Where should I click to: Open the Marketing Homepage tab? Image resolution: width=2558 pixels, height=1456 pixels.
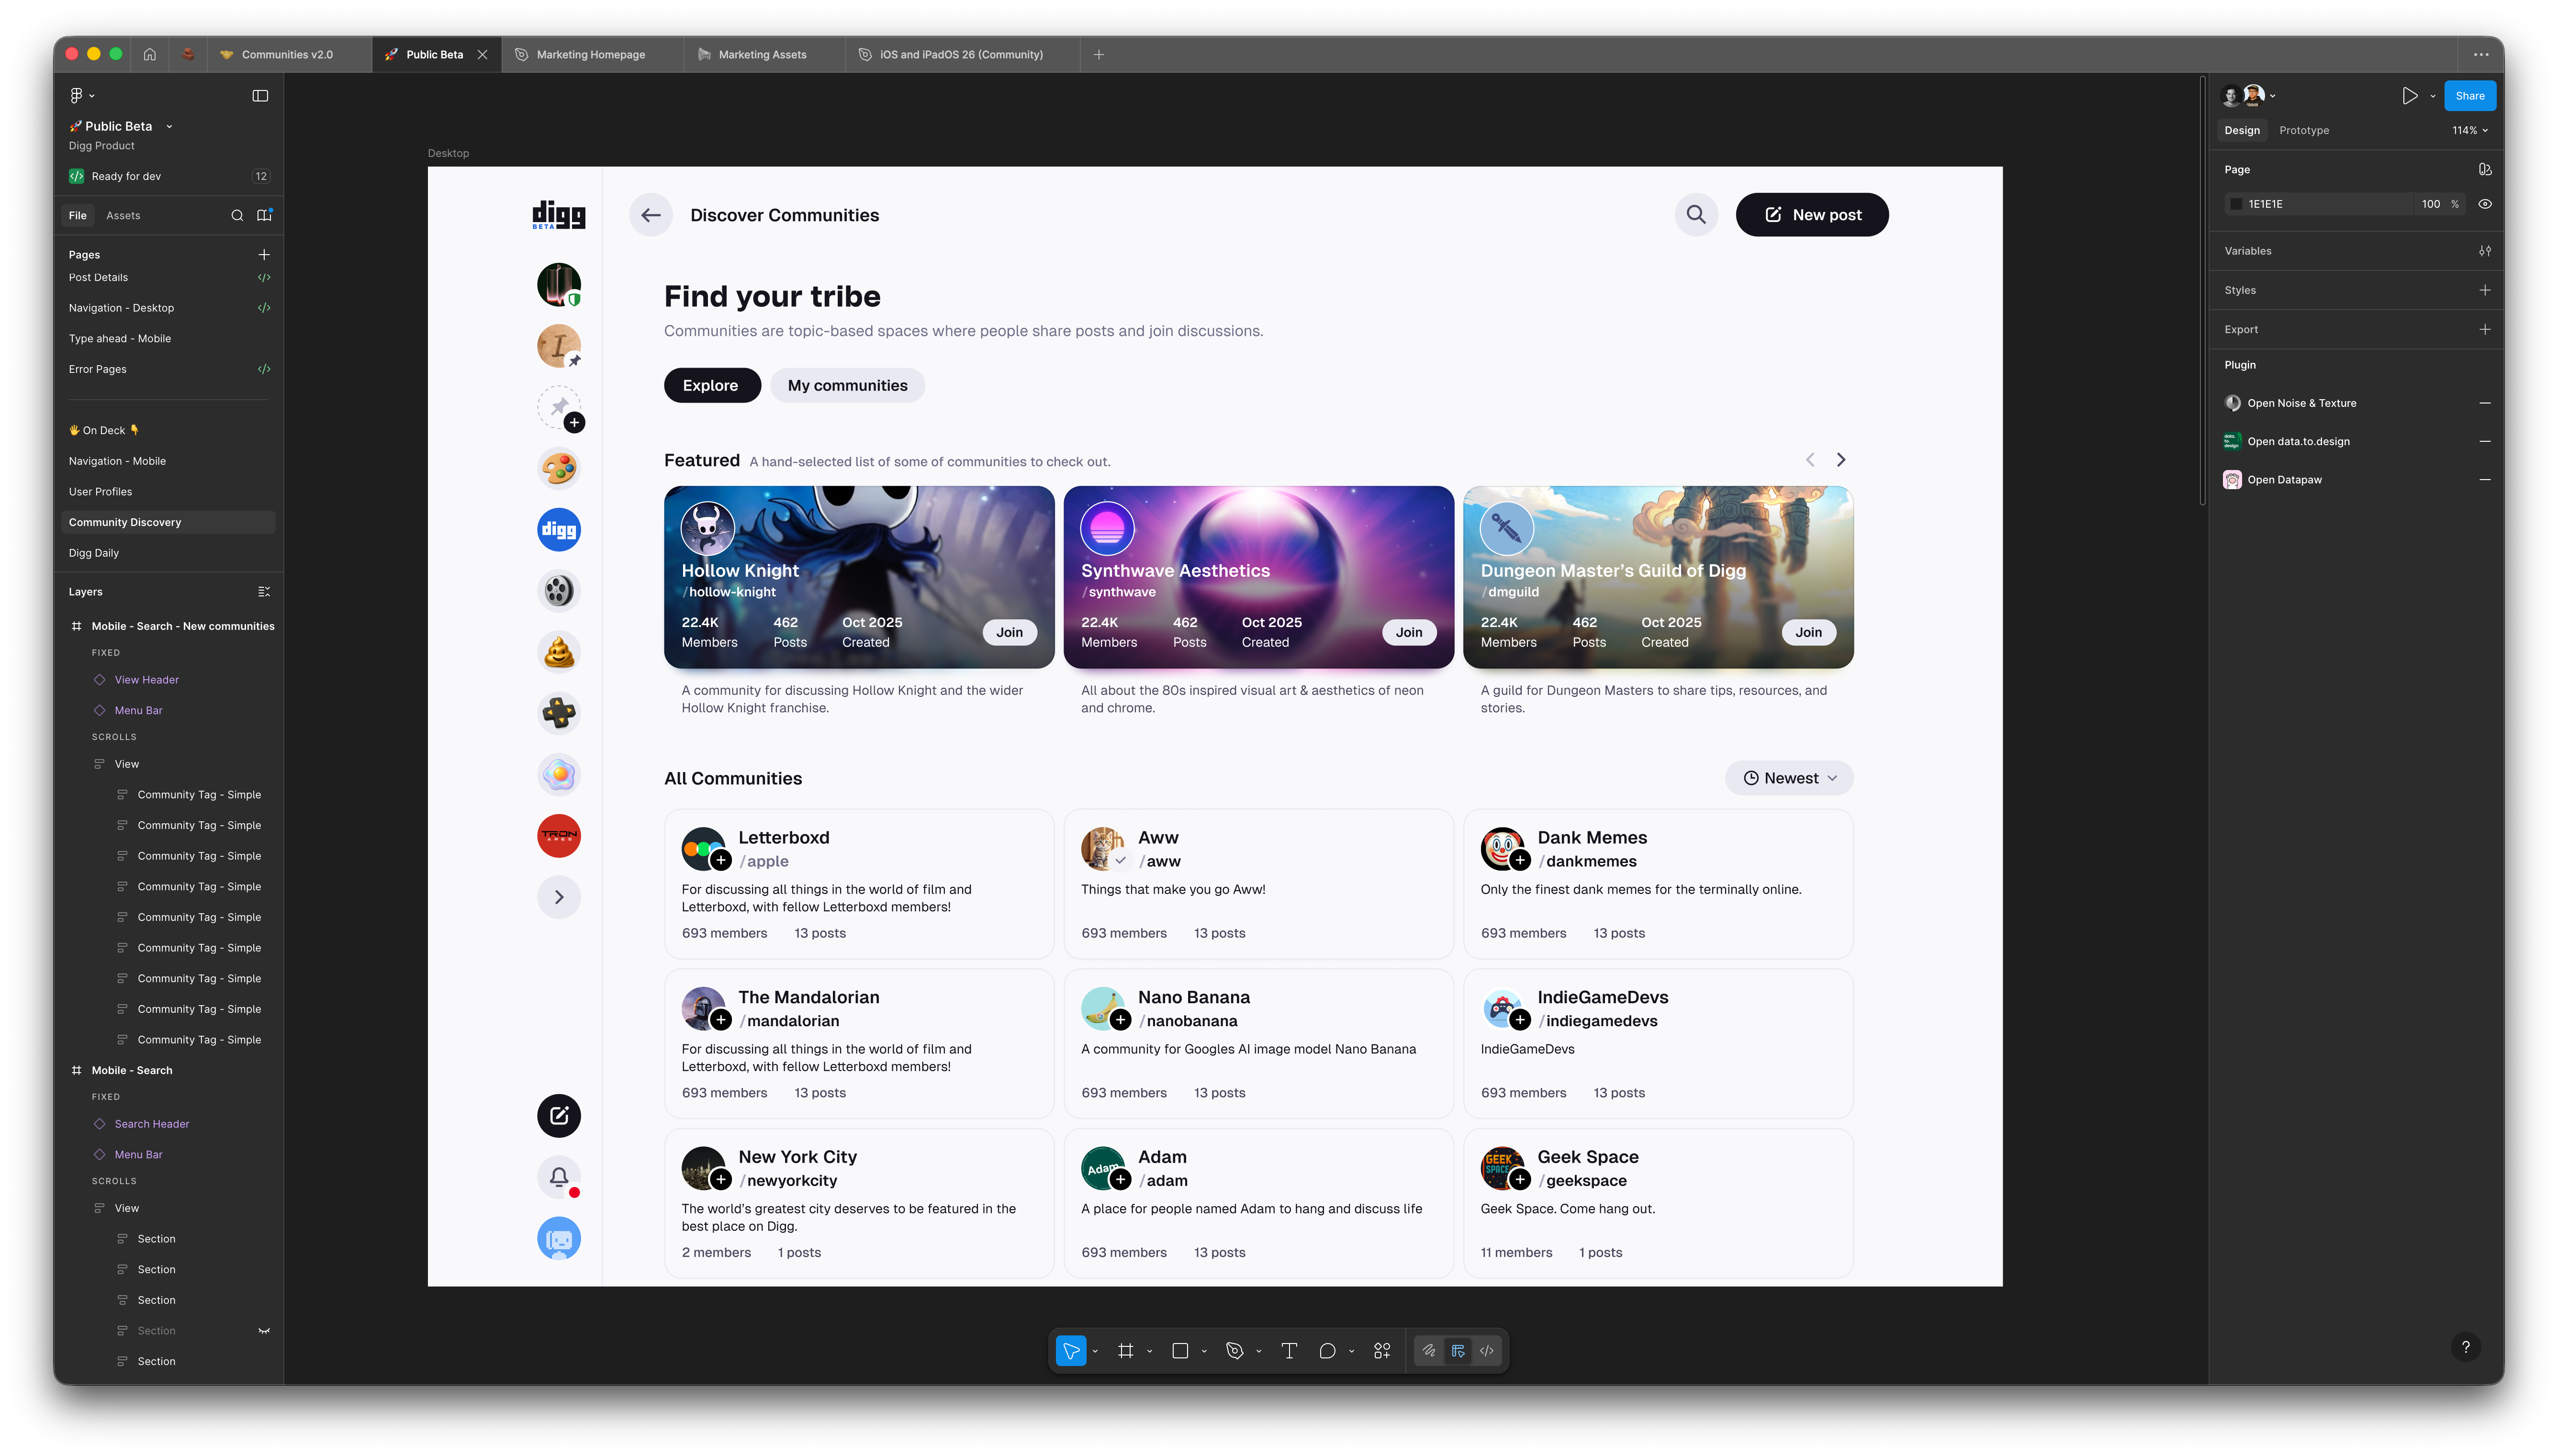point(590,55)
